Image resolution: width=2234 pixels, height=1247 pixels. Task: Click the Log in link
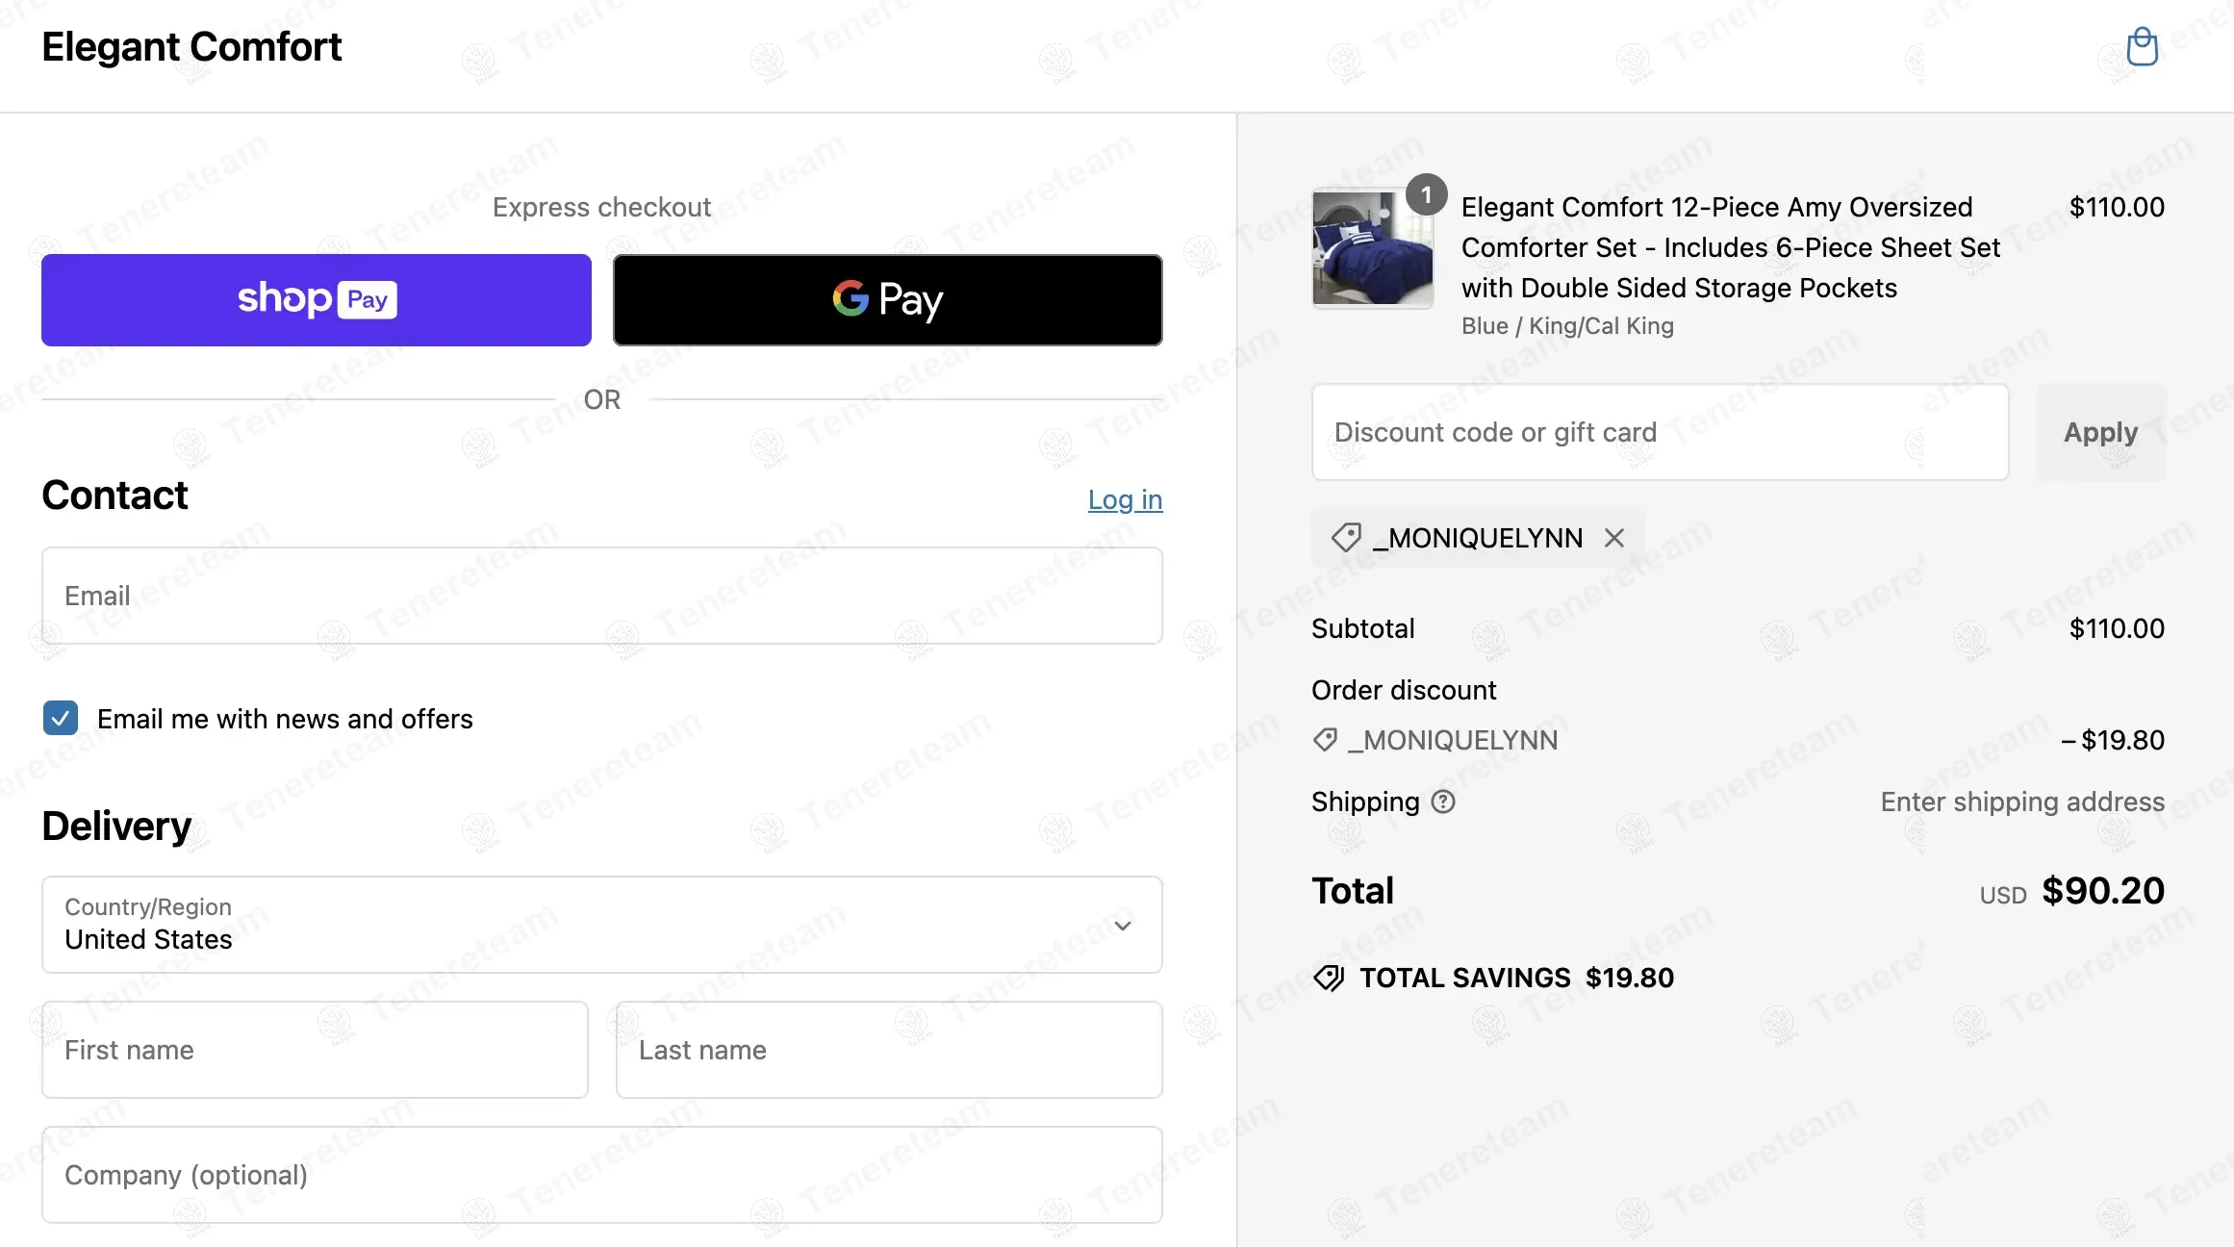tap(1125, 499)
